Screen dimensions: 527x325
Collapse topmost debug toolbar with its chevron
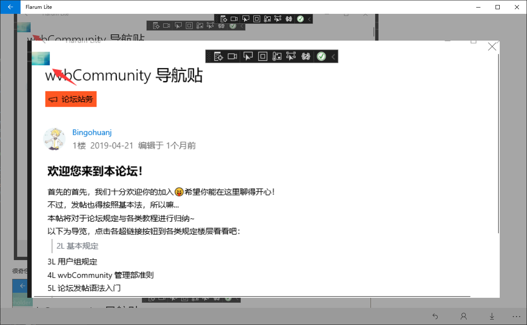coord(309,19)
